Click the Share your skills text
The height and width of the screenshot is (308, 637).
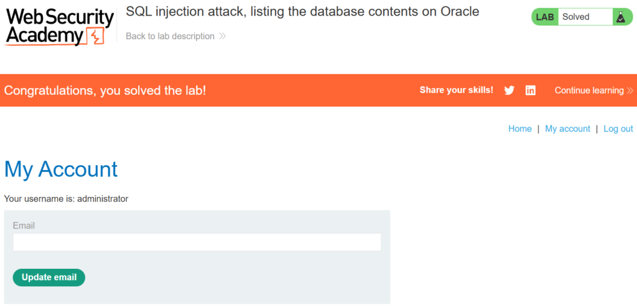tap(456, 90)
